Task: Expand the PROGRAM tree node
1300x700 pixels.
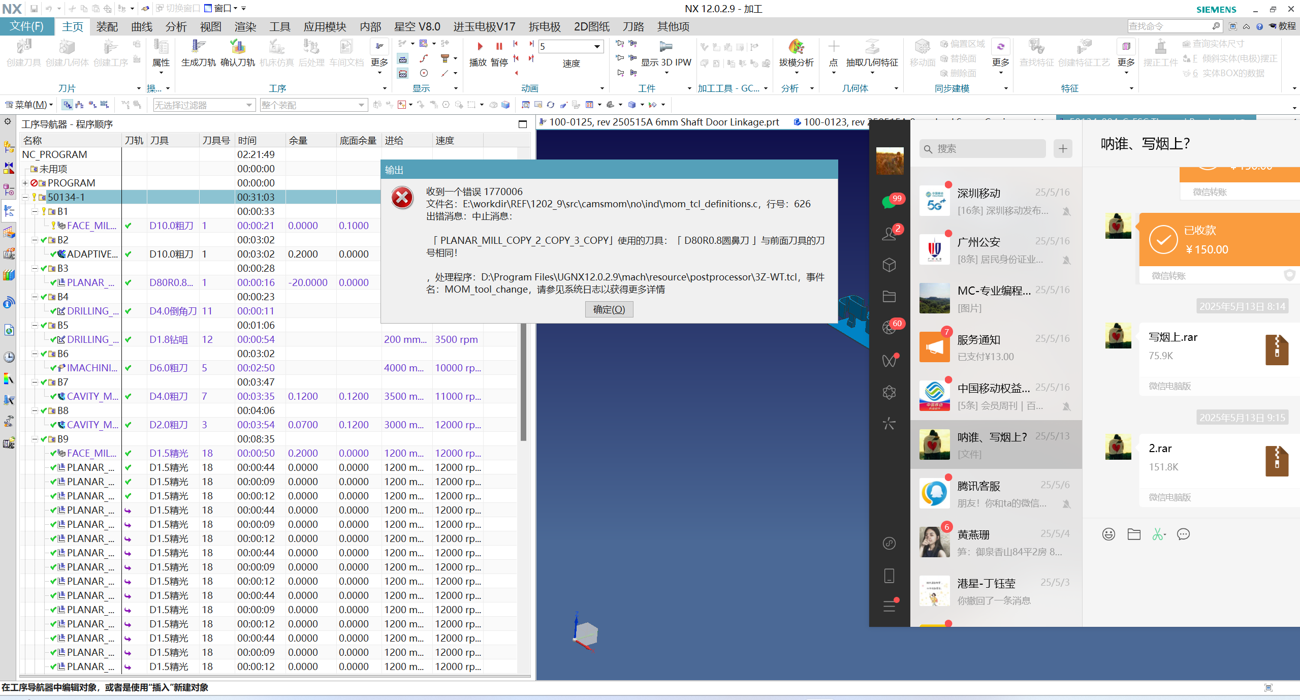Action: [25, 183]
